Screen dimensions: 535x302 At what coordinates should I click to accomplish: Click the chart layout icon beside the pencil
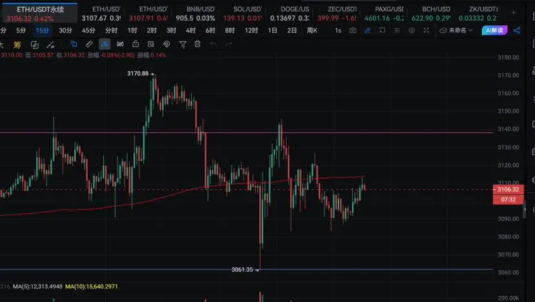[382, 30]
